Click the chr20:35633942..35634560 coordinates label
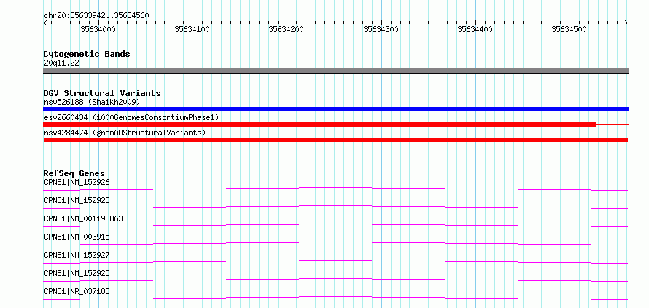 tap(96, 16)
